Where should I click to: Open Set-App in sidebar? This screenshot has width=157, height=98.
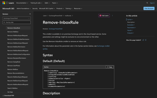[x=10, y=92]
